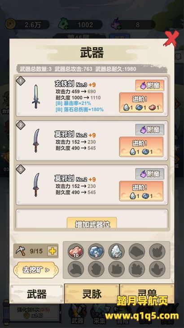Close the weapon panel with the red X
Image resolution: width=184 pixels, height=328 pixels.
pyautogui.click(x=171, y=39)
